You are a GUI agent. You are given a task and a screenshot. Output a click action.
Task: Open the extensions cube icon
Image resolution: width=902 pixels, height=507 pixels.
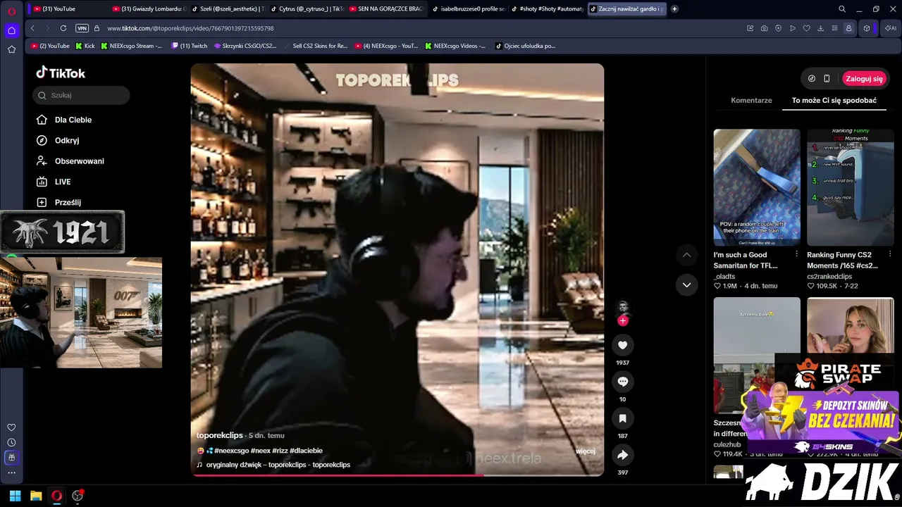(x=867, y=28)
